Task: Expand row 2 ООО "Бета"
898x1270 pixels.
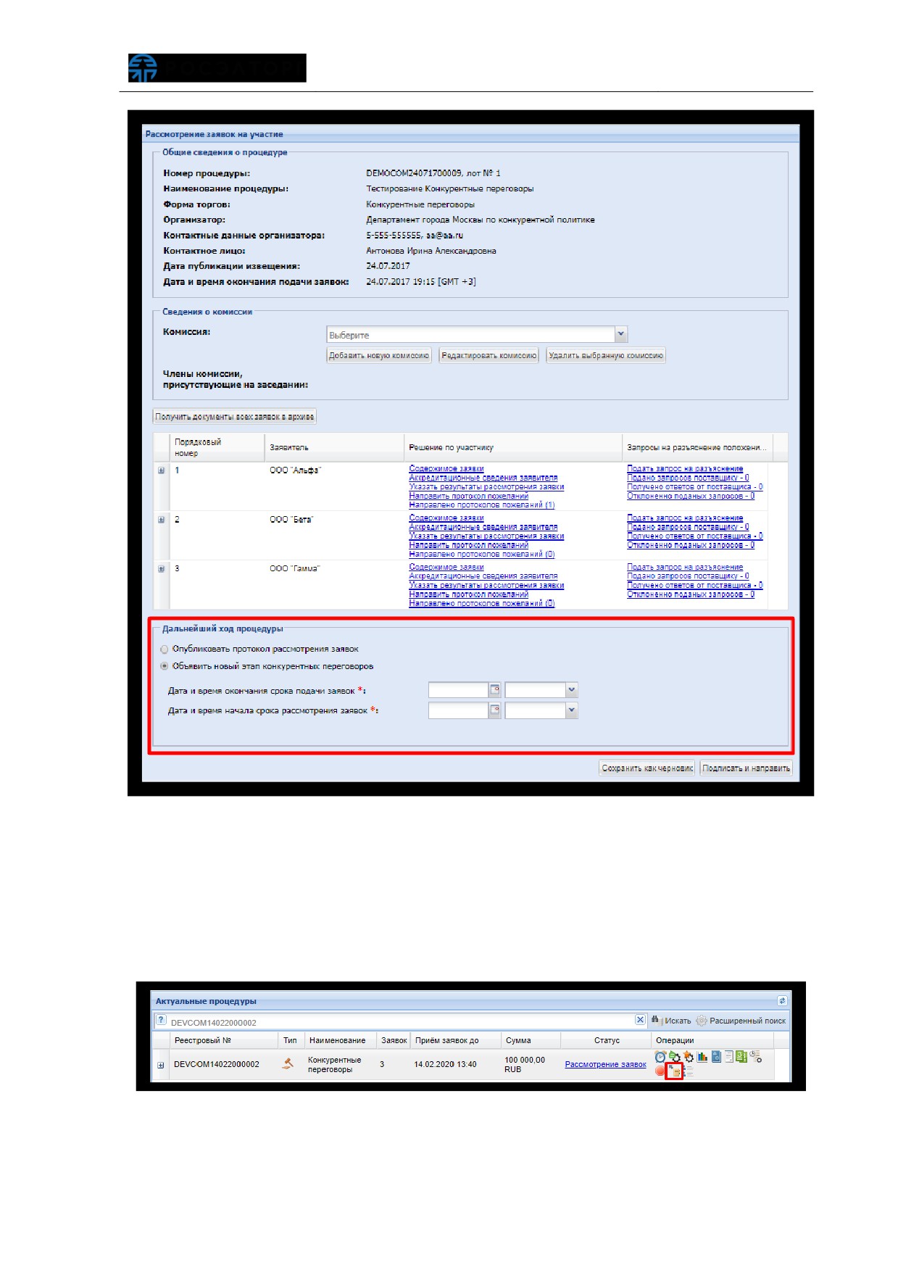Action: pyautogui.click(x=161, y=520)
